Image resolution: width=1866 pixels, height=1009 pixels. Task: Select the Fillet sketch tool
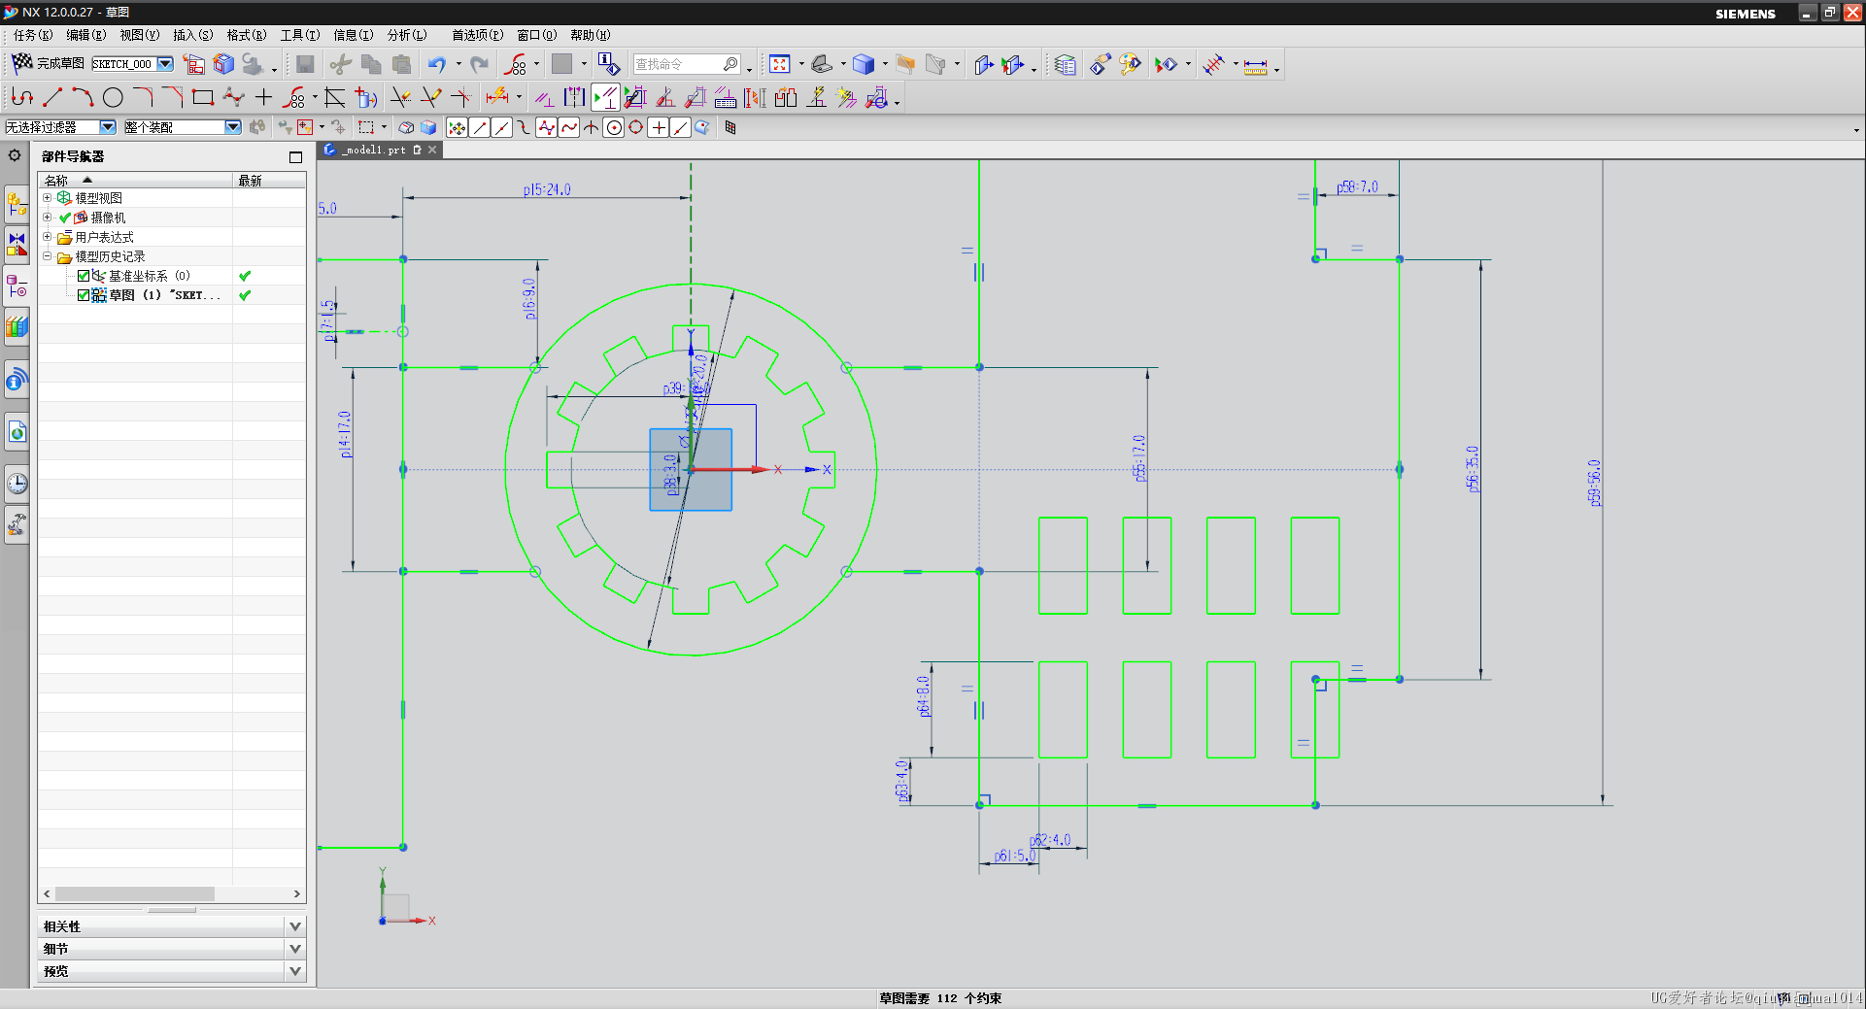point(143,97)
